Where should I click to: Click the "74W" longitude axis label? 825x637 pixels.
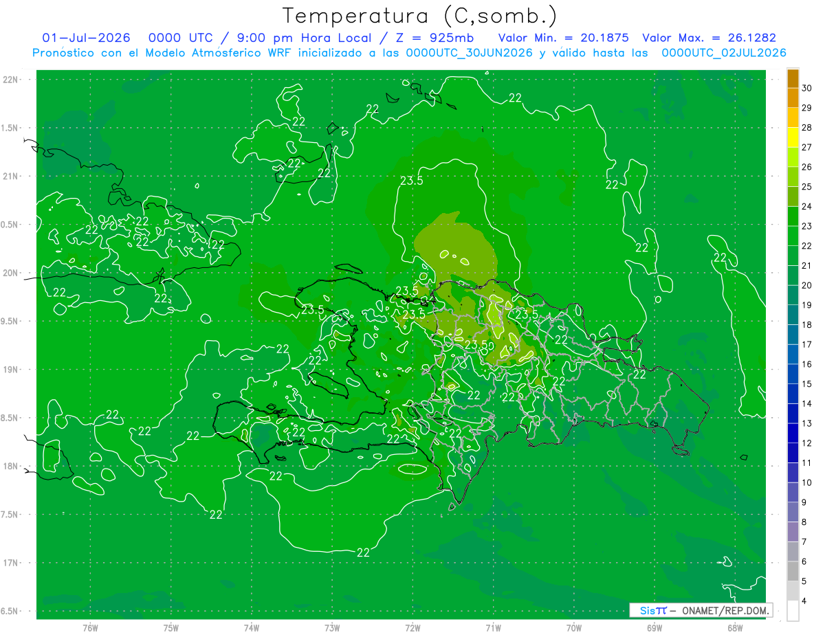point(252,628)
